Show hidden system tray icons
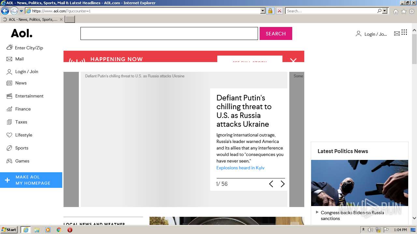 364,230
